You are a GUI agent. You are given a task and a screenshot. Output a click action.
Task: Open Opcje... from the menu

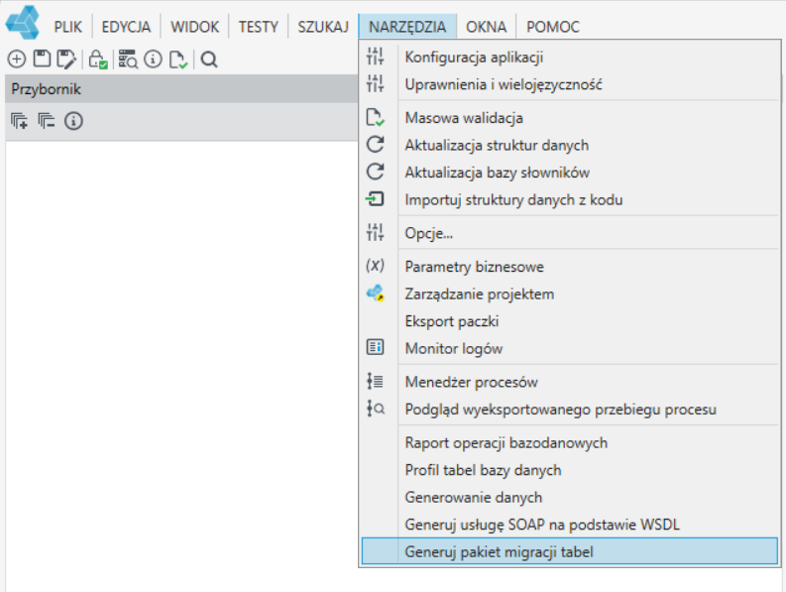click(570, 233)
